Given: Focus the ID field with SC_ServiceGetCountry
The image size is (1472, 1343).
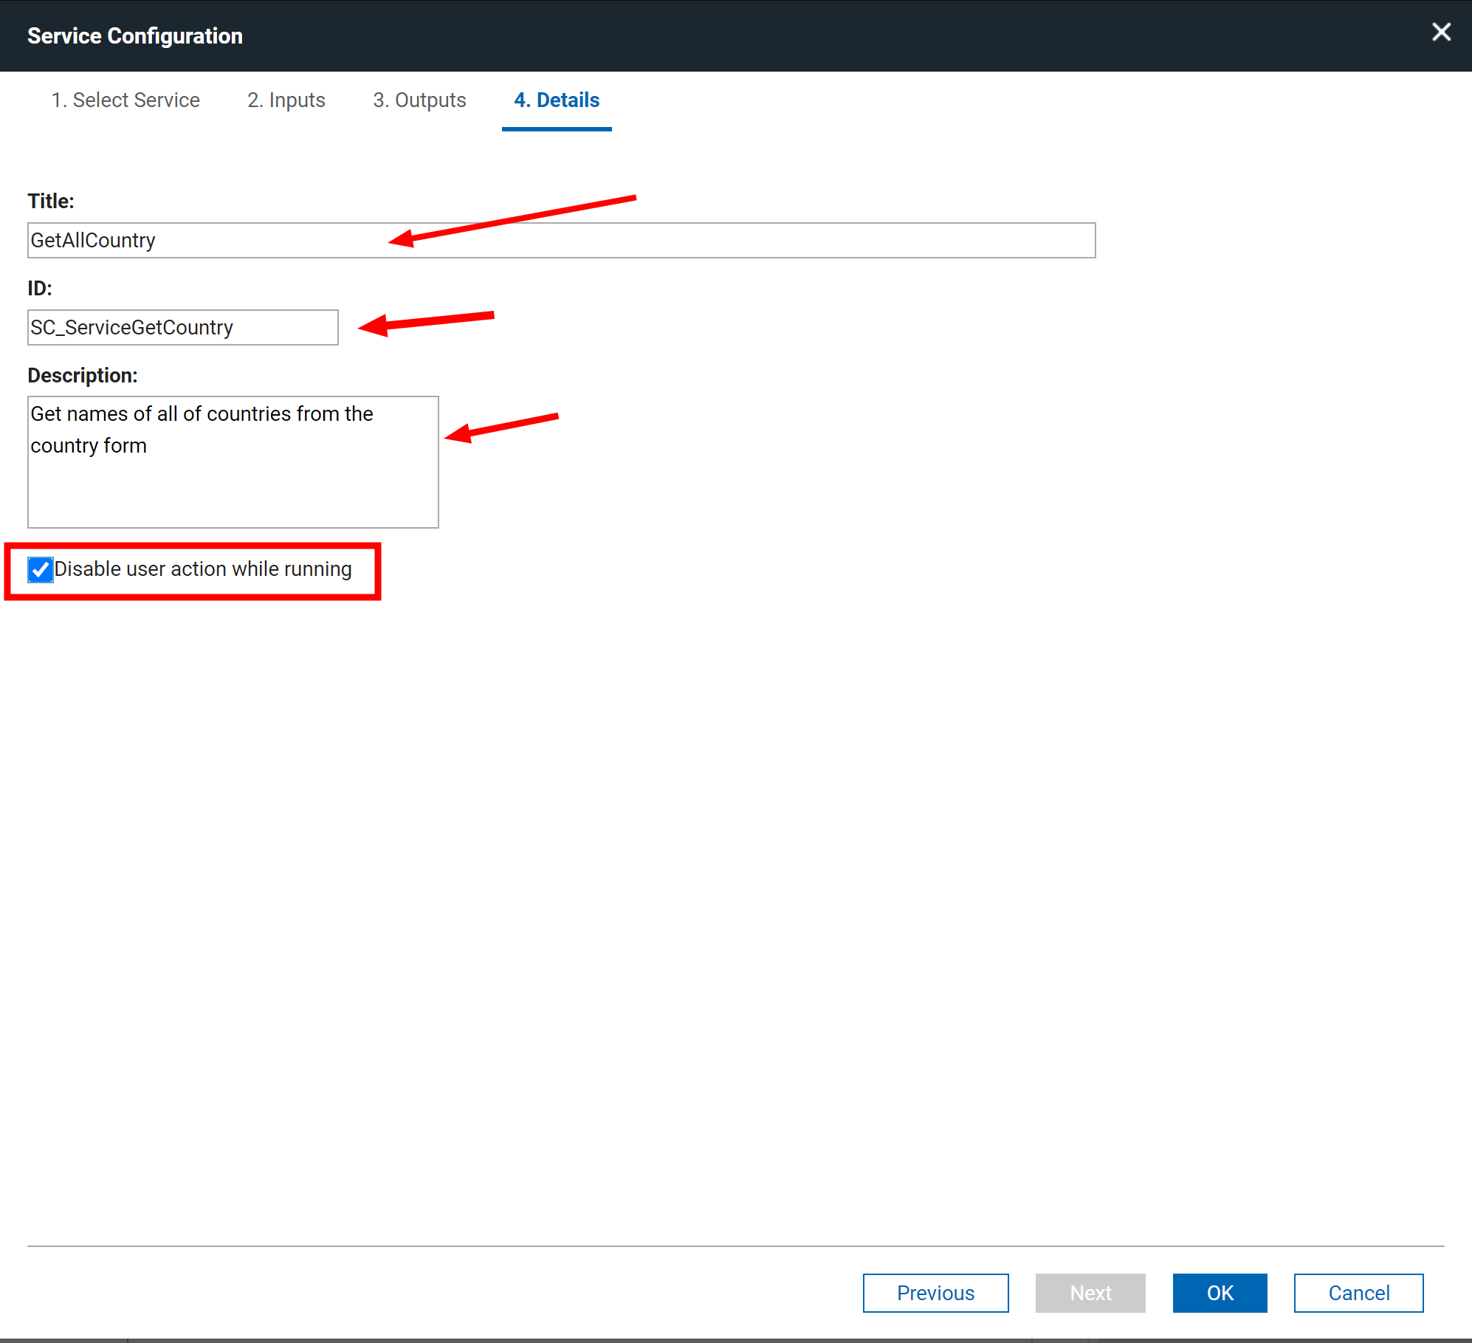Looking at the screenshot, I should [x=182, y=327].
